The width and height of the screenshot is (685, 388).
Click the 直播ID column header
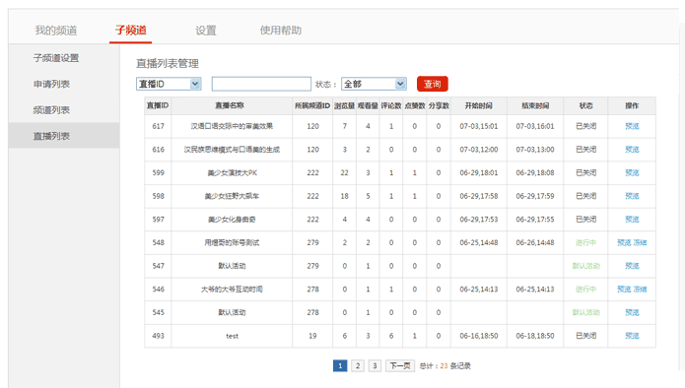point(158,105)
